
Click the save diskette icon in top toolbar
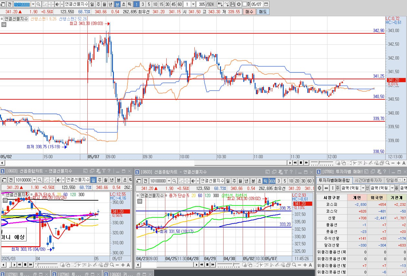click(x=233, y=4)
